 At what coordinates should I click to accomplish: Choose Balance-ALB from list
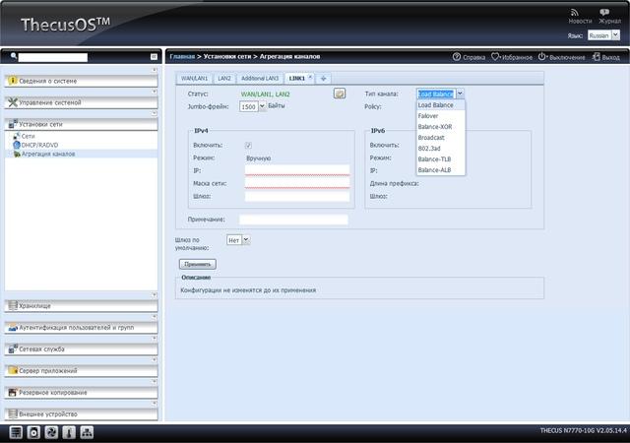pos(441,170)
